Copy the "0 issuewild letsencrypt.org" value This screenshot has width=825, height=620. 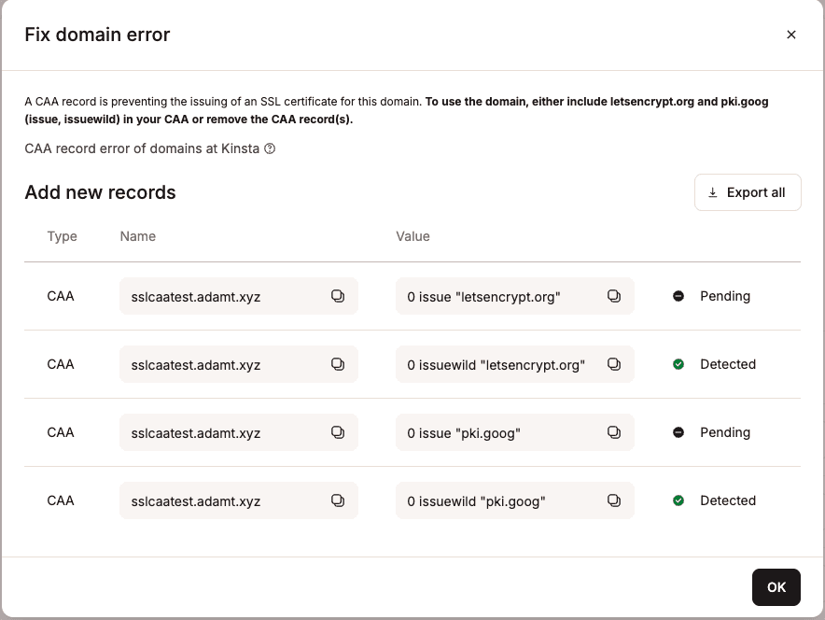pos(614,364)
